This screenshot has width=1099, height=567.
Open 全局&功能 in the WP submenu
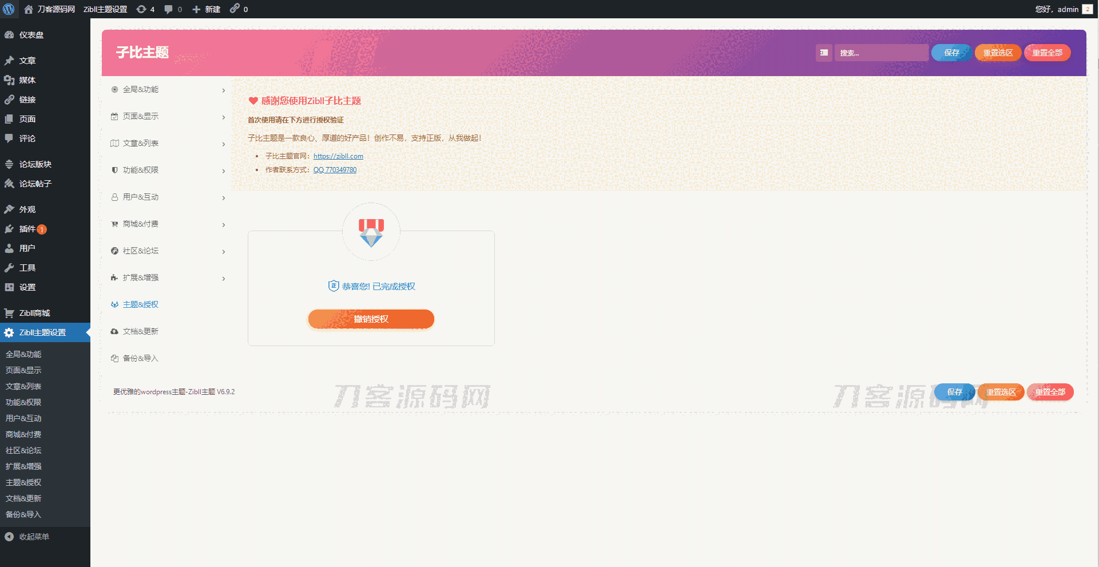[23, 354]
